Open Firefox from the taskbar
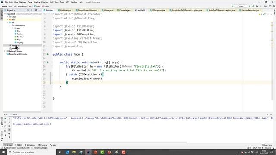Screen dimensions: 276x155 [109, 152]
